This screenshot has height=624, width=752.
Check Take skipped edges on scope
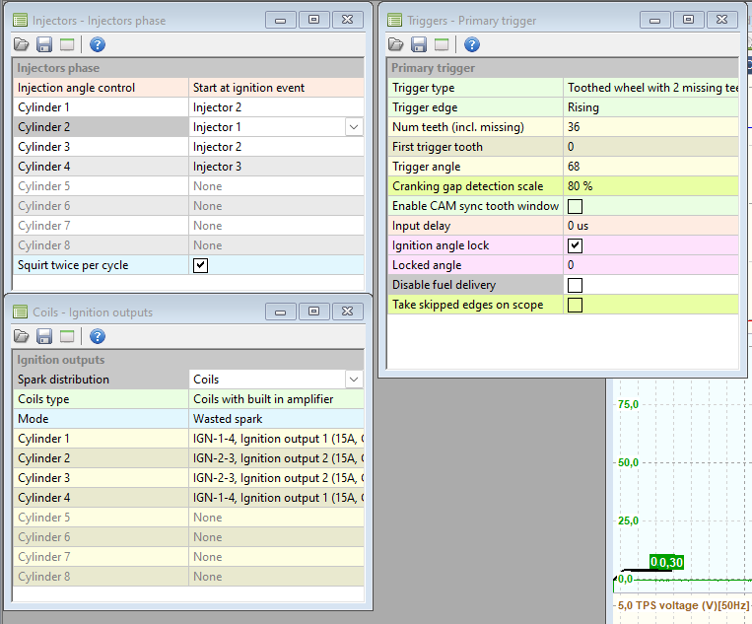click(575, 305)
